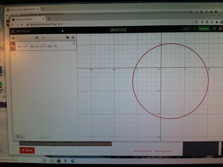Viewport: 223px width, 167px height.
Task: Toggle visibility of the circle equation graph
Action: tap(13, 46)
